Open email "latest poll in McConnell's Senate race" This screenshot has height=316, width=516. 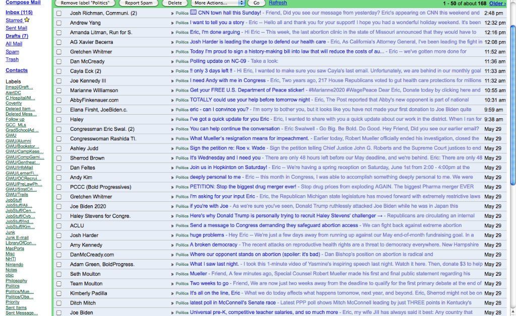click(x=233, y=302)
